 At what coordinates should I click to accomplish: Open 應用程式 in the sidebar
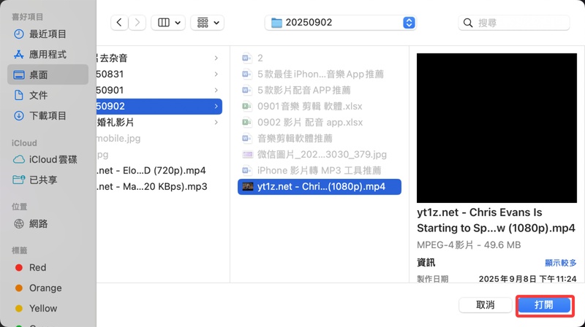click(48, 54)
